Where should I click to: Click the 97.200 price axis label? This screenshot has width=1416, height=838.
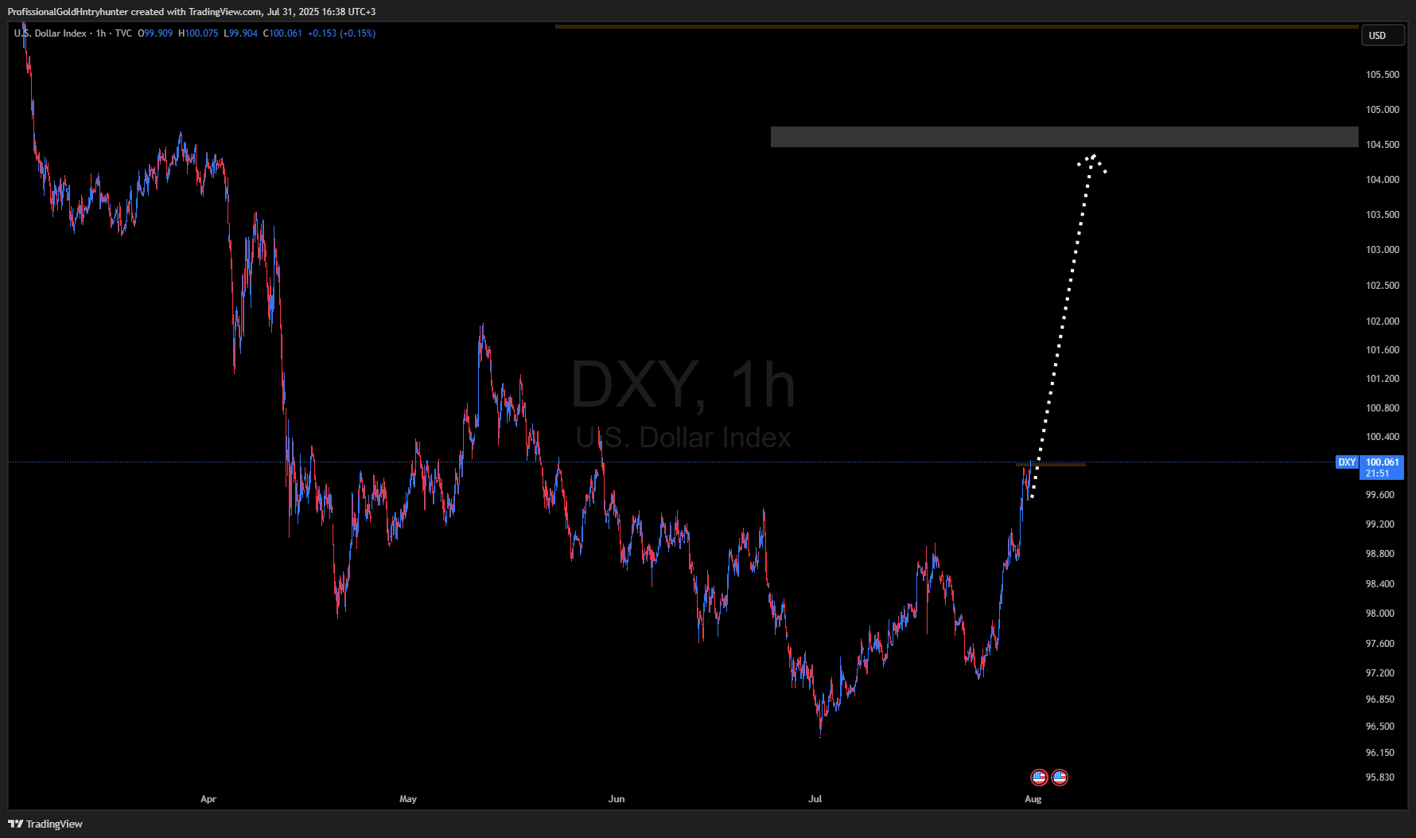pos(1380,673)
